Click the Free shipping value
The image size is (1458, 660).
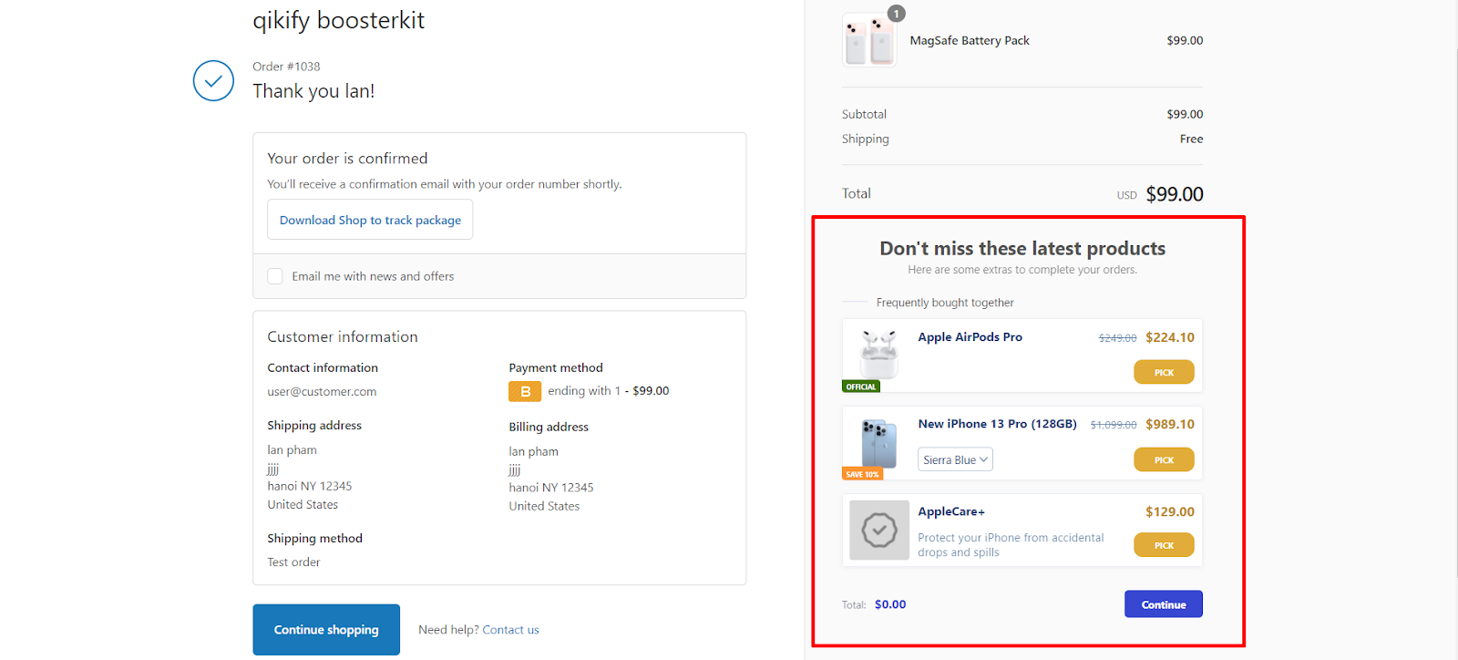tap(1191, 139)
